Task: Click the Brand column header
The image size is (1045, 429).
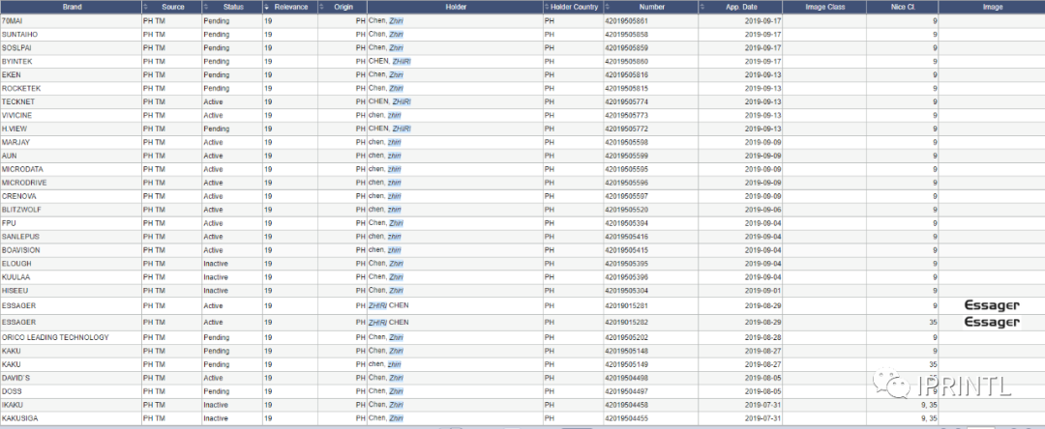Action: (x=72, y=7)
